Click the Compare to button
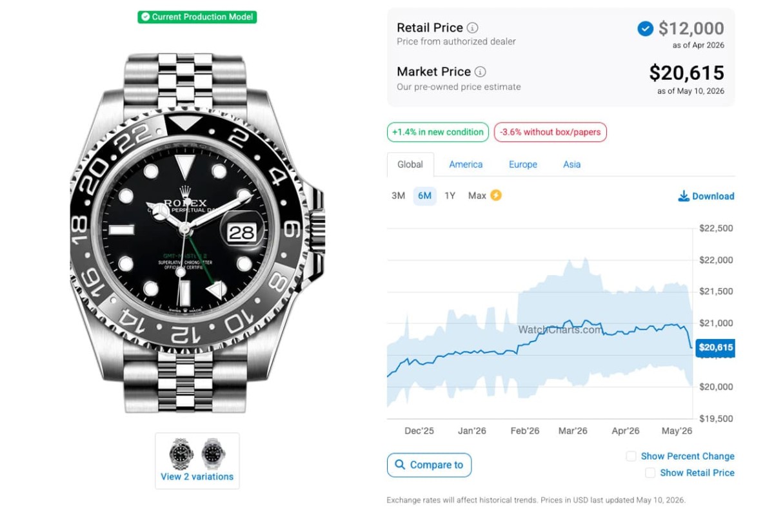The height and width of the screenshot is (511, 774). [x=429, y=465]
